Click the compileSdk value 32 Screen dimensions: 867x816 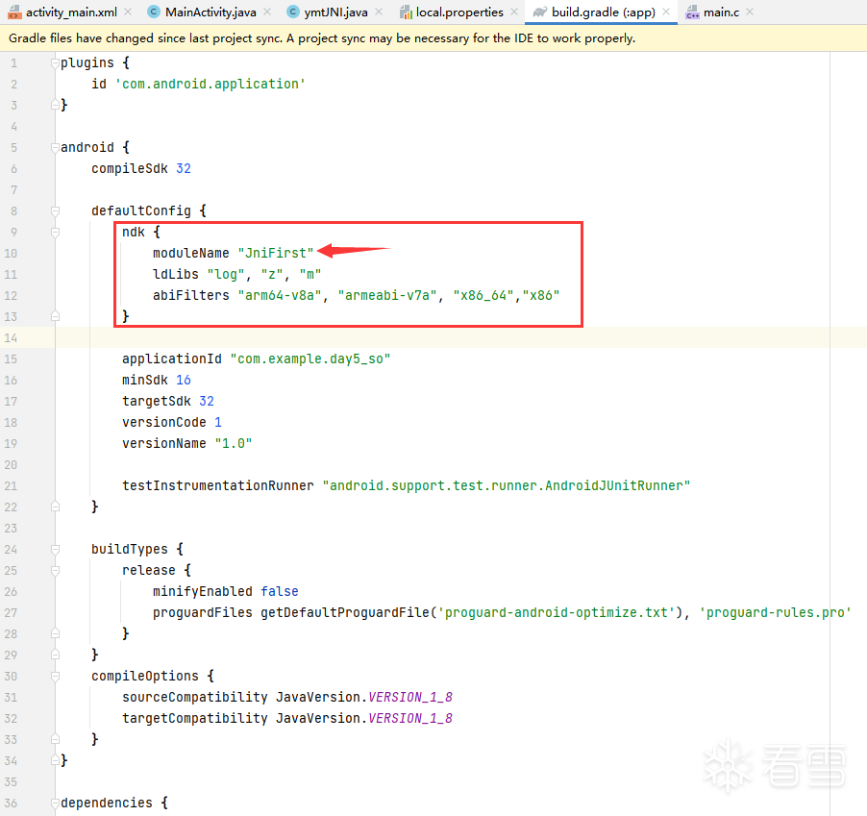pos(184,168)
